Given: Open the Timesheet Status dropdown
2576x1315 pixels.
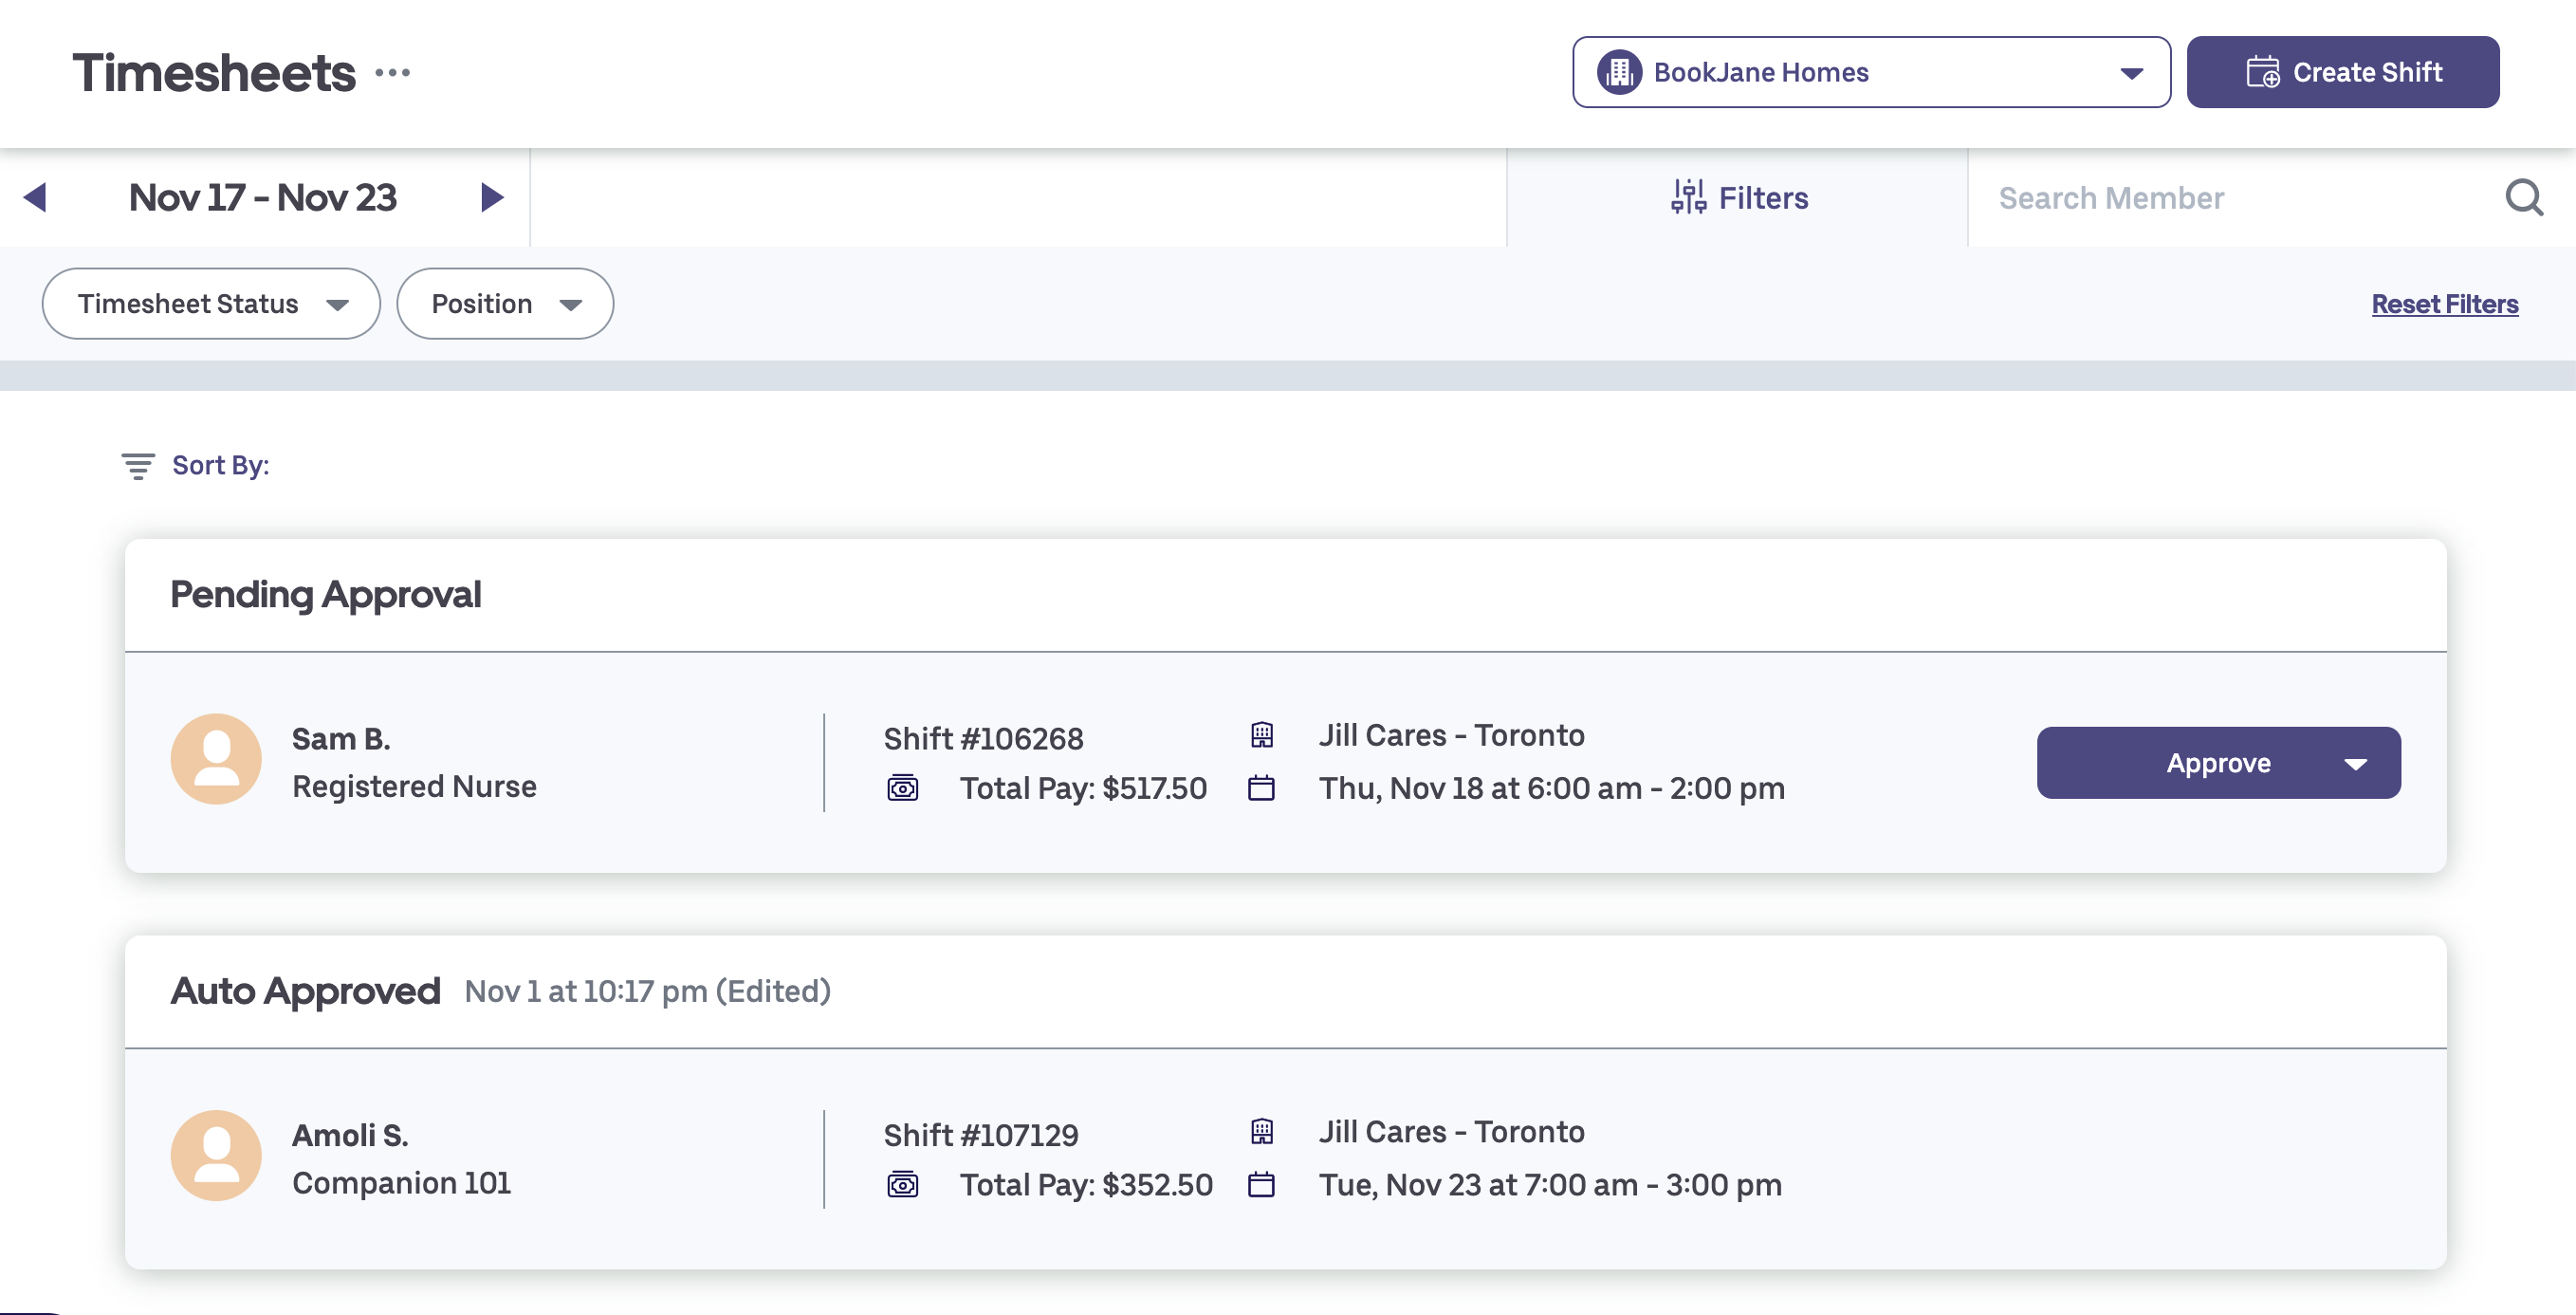Looking at the screenshot, I should tap(211, 304).
